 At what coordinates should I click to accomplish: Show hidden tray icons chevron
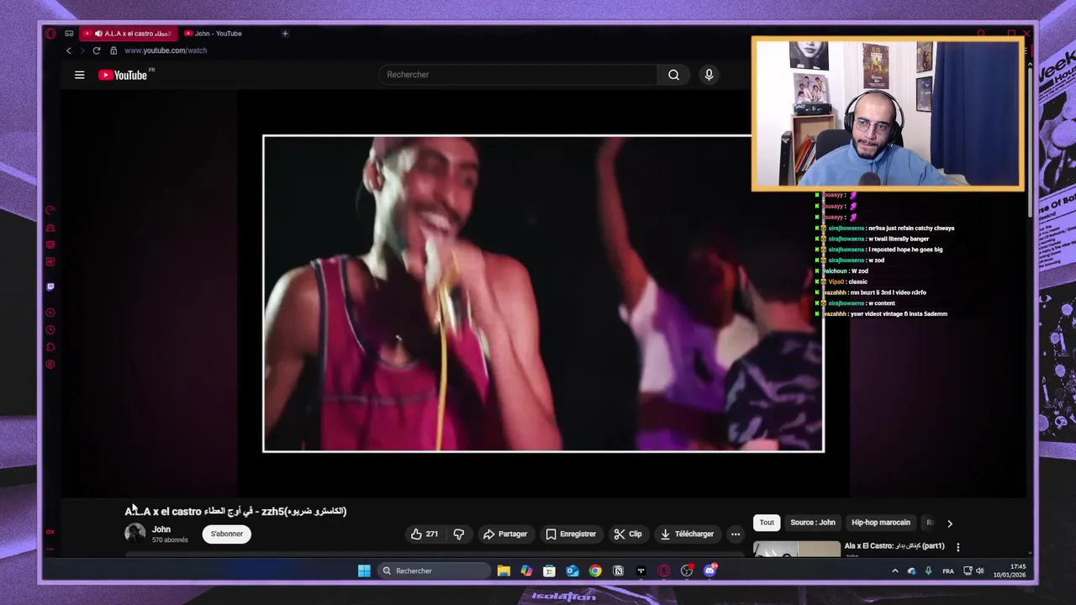[x=894, y=571]
